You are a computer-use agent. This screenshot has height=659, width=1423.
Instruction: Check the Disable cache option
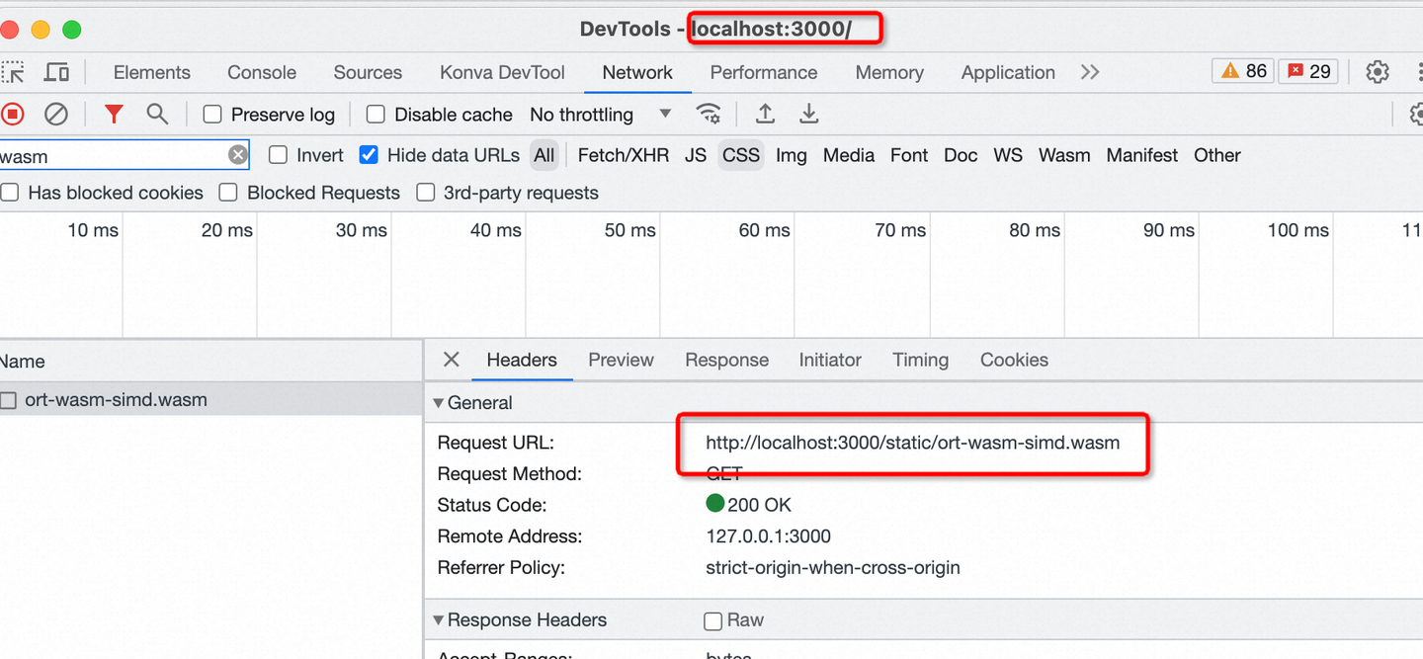tap(376, 115)
